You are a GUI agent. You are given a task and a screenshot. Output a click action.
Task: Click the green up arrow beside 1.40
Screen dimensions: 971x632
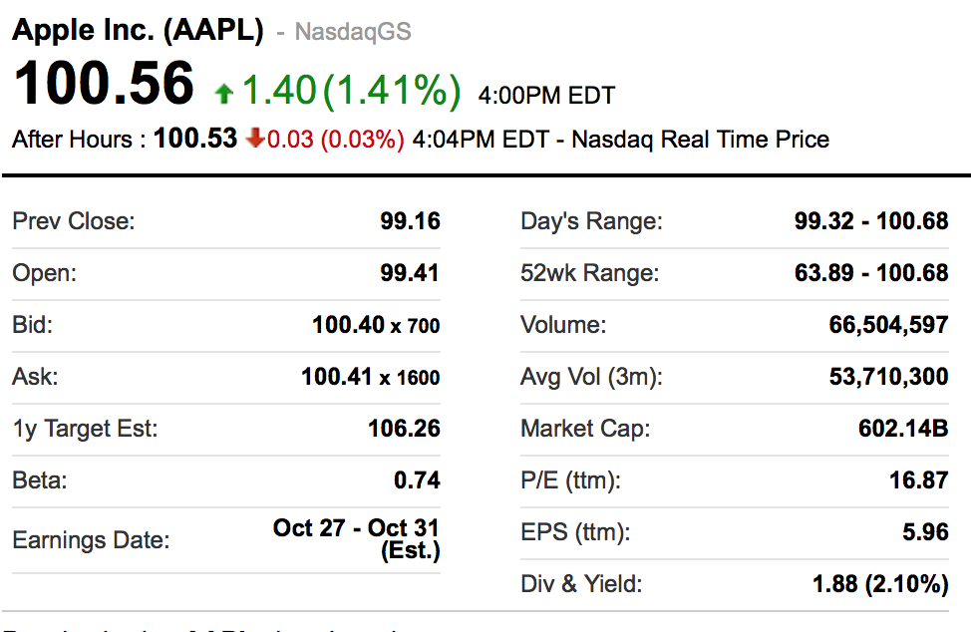[224, 94]
